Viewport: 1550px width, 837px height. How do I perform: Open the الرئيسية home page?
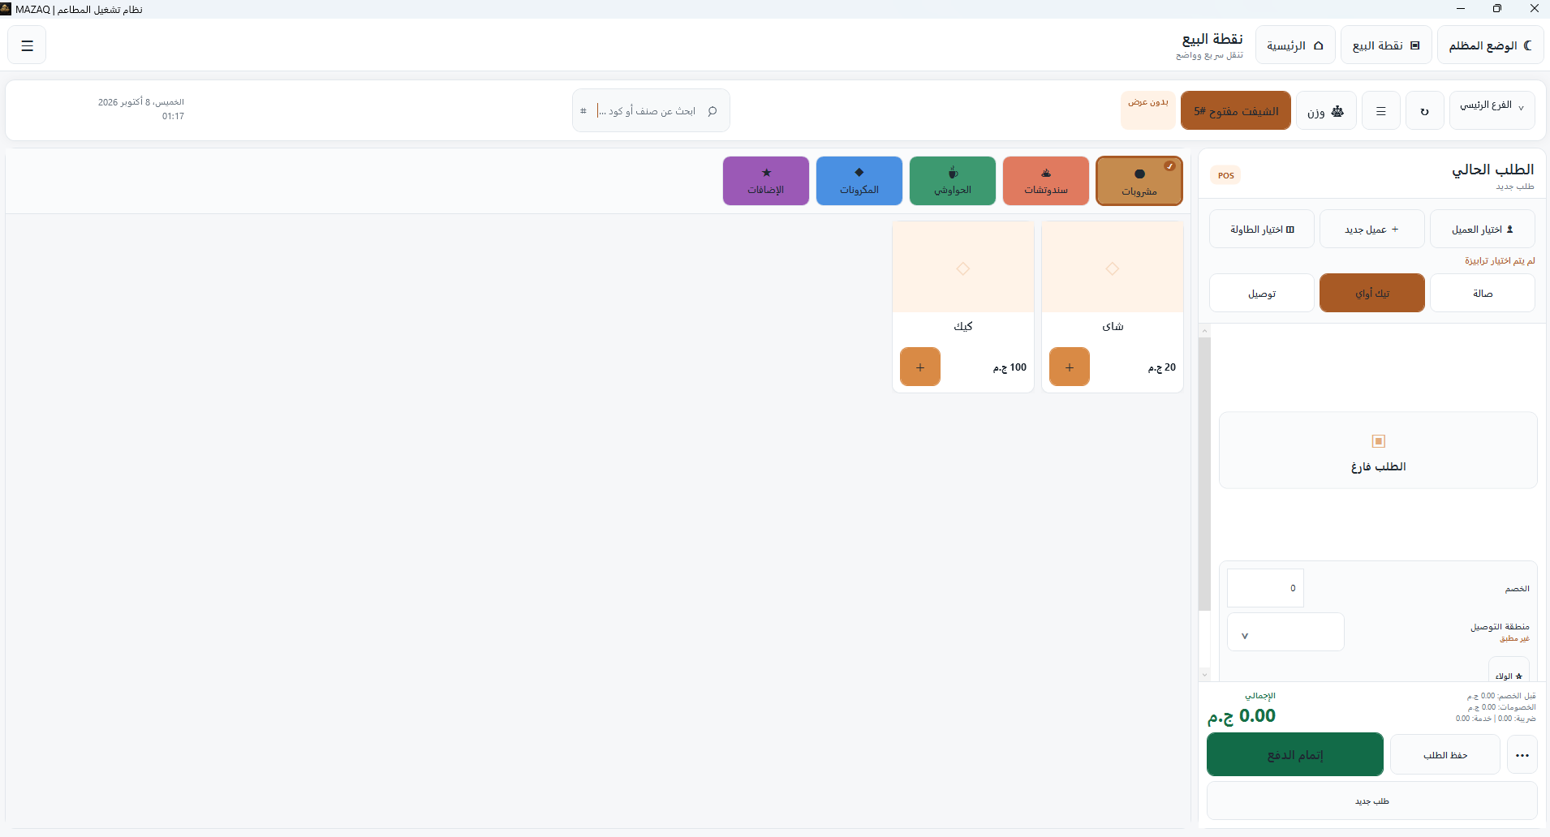(1295, 45)
